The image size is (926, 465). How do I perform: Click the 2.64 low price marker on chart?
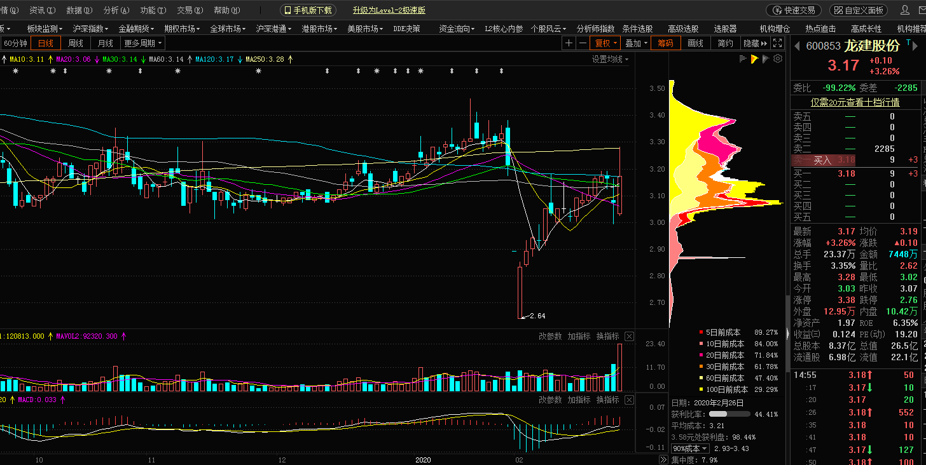(537, 316)
